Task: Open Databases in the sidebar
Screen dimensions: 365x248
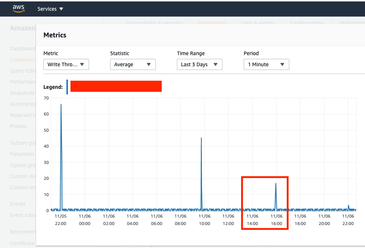Action: [x=22, y=60]
